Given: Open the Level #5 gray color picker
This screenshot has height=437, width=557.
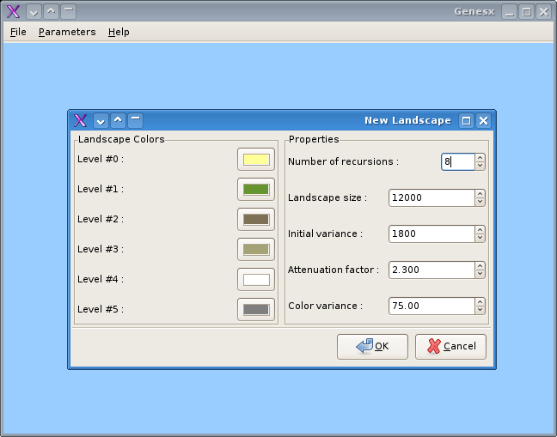Looking at the screenshot, I should pos(256,310).
